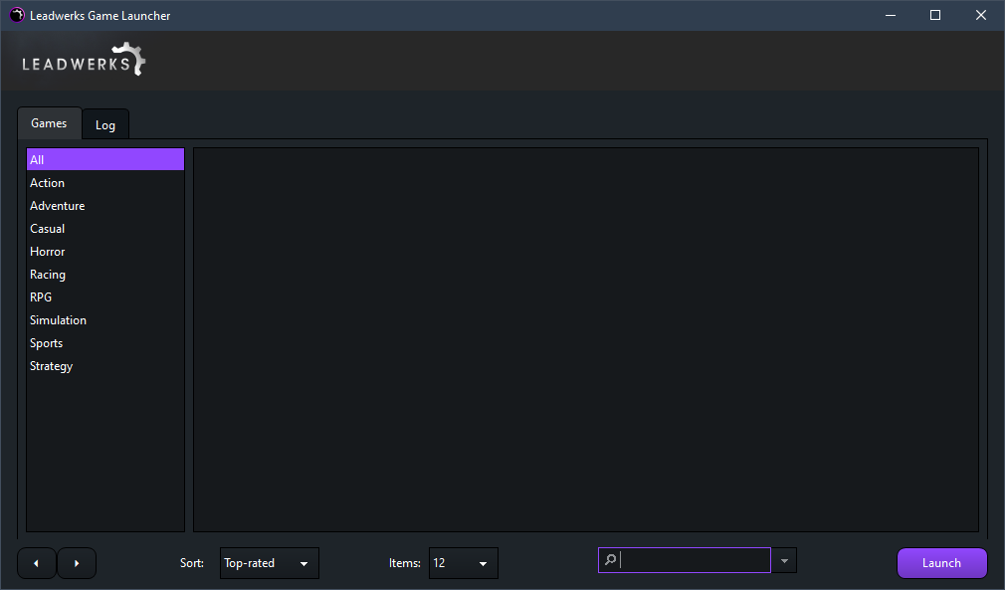Click the search magnifier icon
1005x590 pixels.
coord(610,561)
